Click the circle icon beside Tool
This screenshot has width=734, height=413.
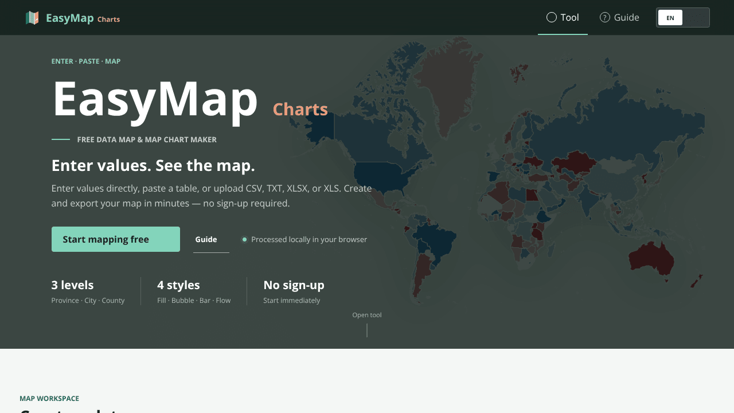coord(552,17)
